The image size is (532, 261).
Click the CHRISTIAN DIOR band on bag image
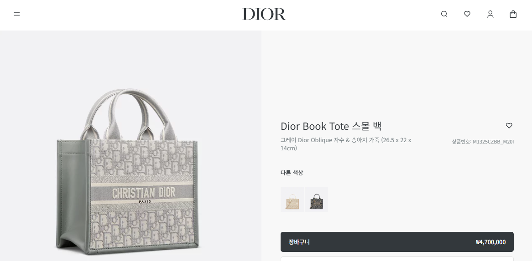(x=144, y=193)
